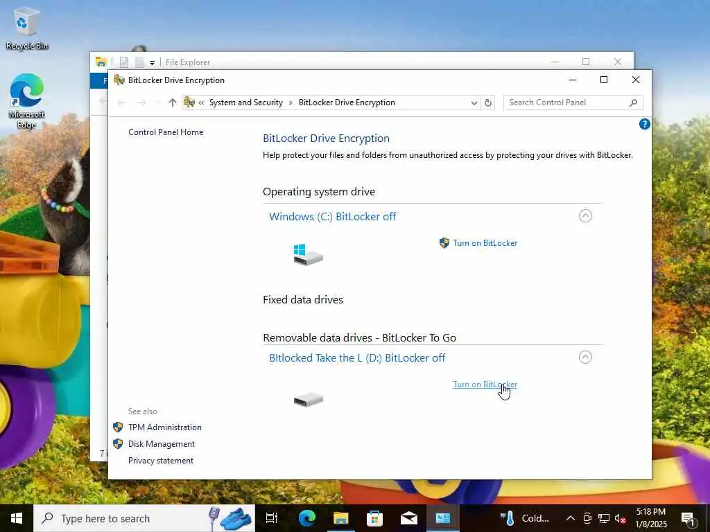Viewport: 710px width, 532px height.
Task: Turn on BitLocker for Windows (C:)
Action: [x=485, y=243]
